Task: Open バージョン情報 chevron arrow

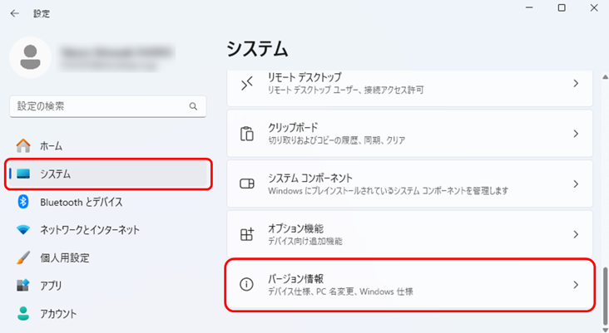Action: click(576, 285)
